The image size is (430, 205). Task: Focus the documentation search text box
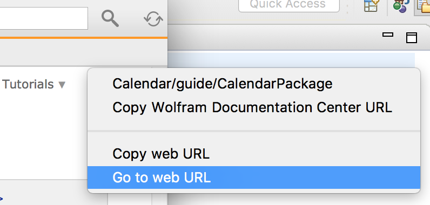point(44,18)
